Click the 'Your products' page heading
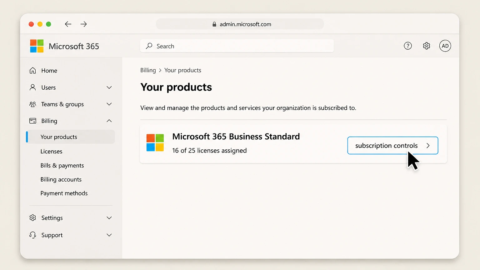480x270 pixels. [x=176, y=87]
